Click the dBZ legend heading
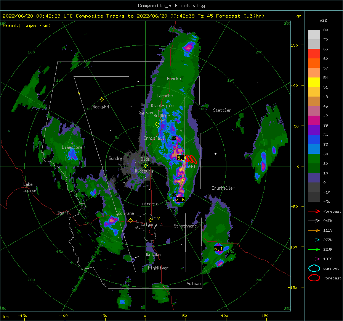This screenshot has width=343, height=321. [x=323, y=20]
